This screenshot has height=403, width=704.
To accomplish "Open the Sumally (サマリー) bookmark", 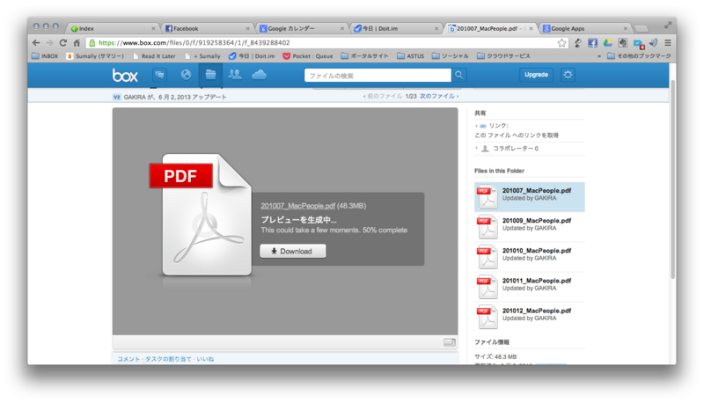I will (x=95, y=56).
